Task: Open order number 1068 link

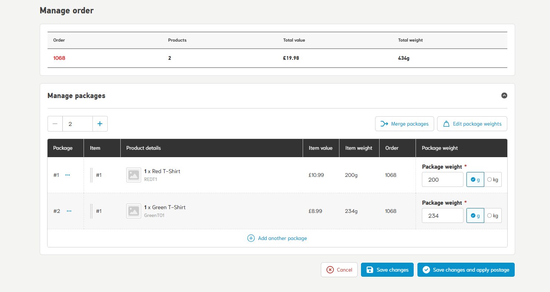Action: coord(59,58)
